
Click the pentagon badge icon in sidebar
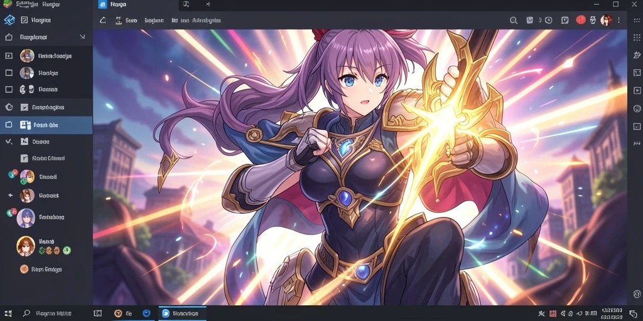9,107
